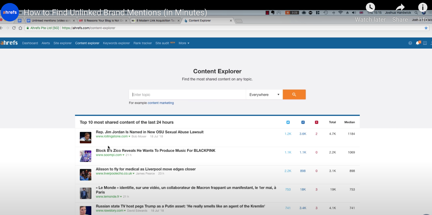Close the Unlinked mentions tab
432x215 pixels.
point(74,21)
